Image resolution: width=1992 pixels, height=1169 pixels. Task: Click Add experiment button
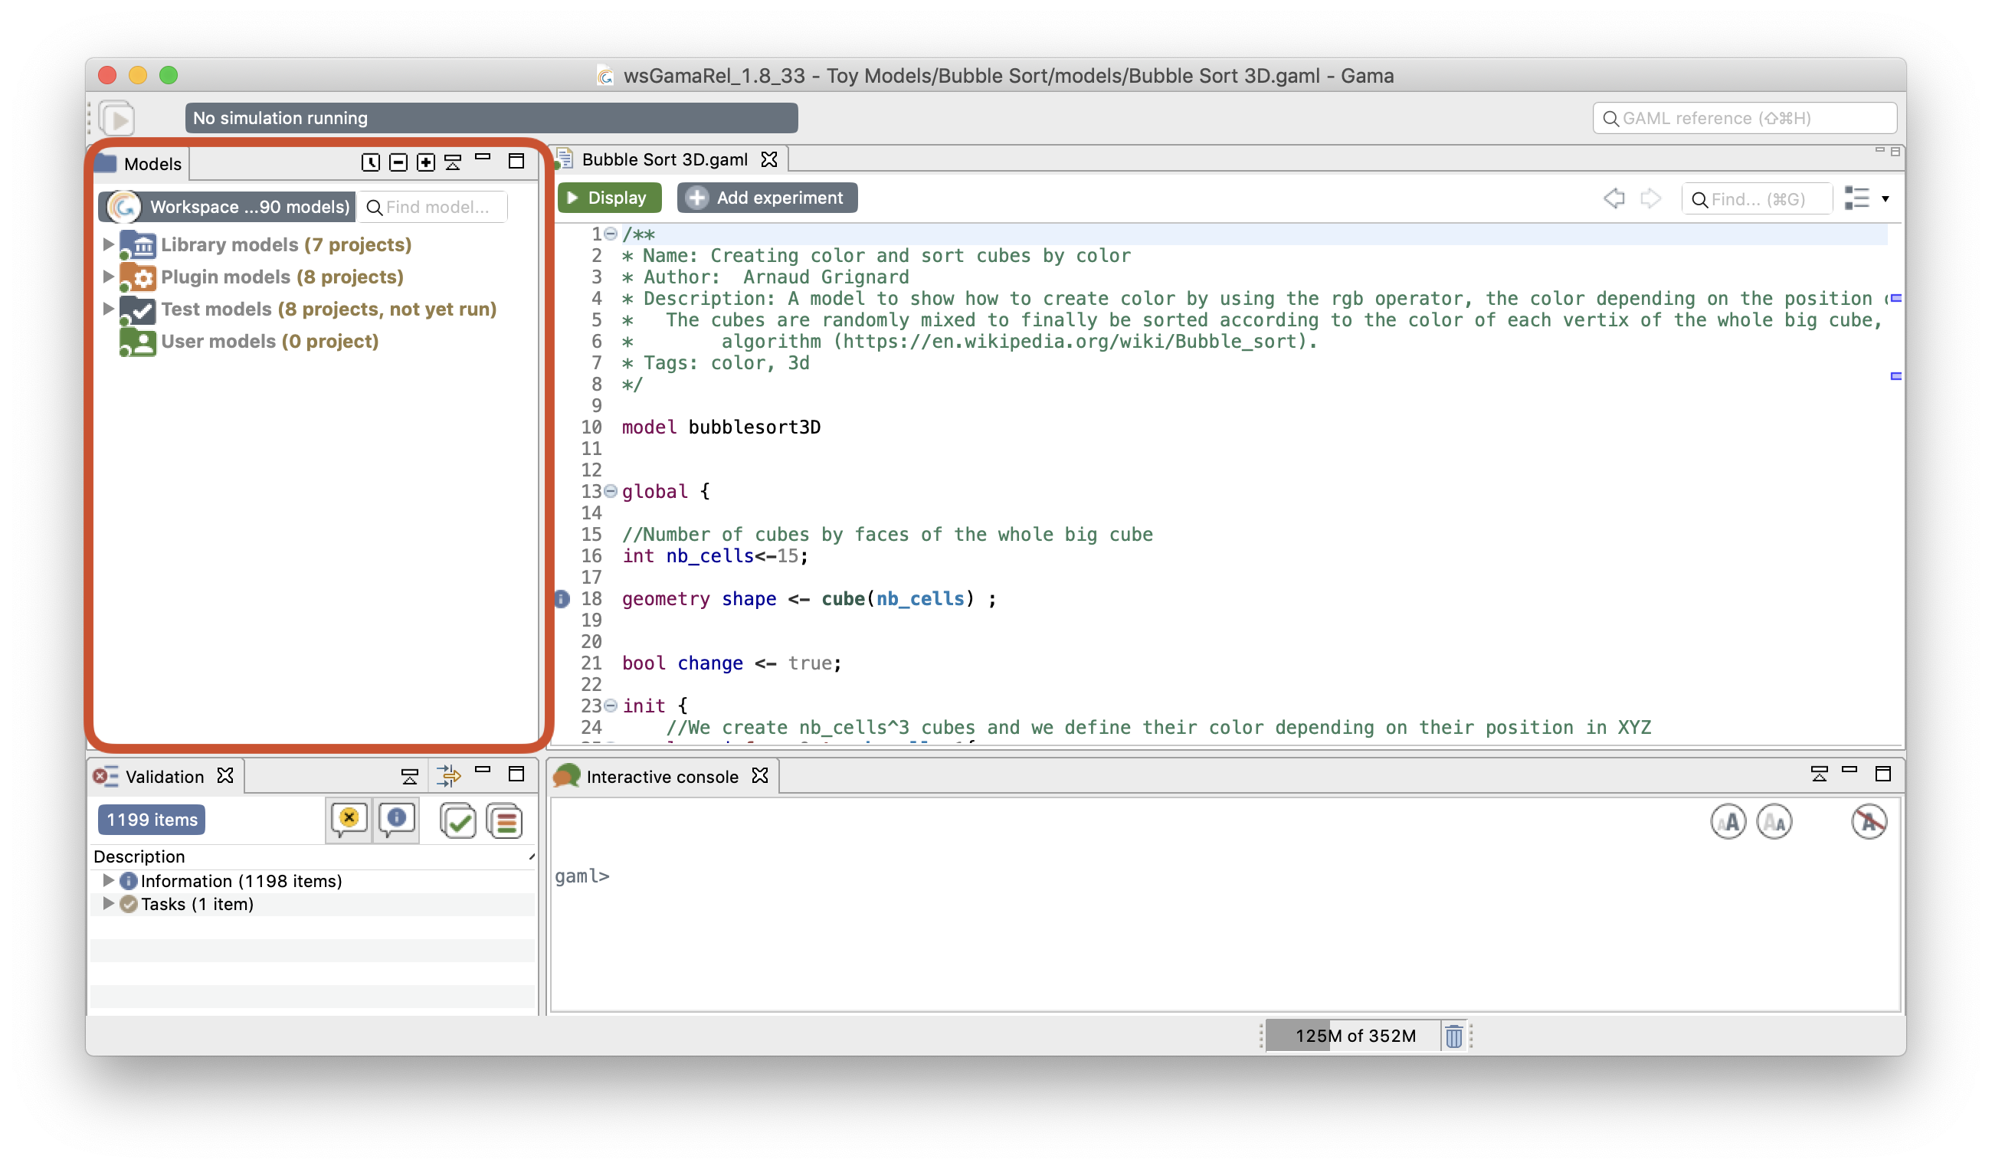[x=766, y=196]
